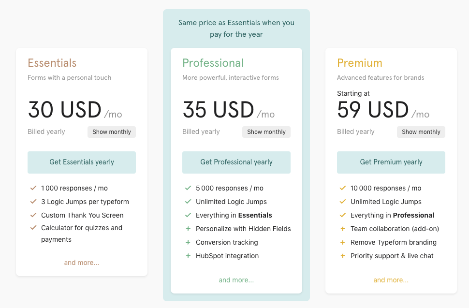Click checkmark icon beside 1 000 responses / mo
469x308 pixels.
[x=33, y=188]
